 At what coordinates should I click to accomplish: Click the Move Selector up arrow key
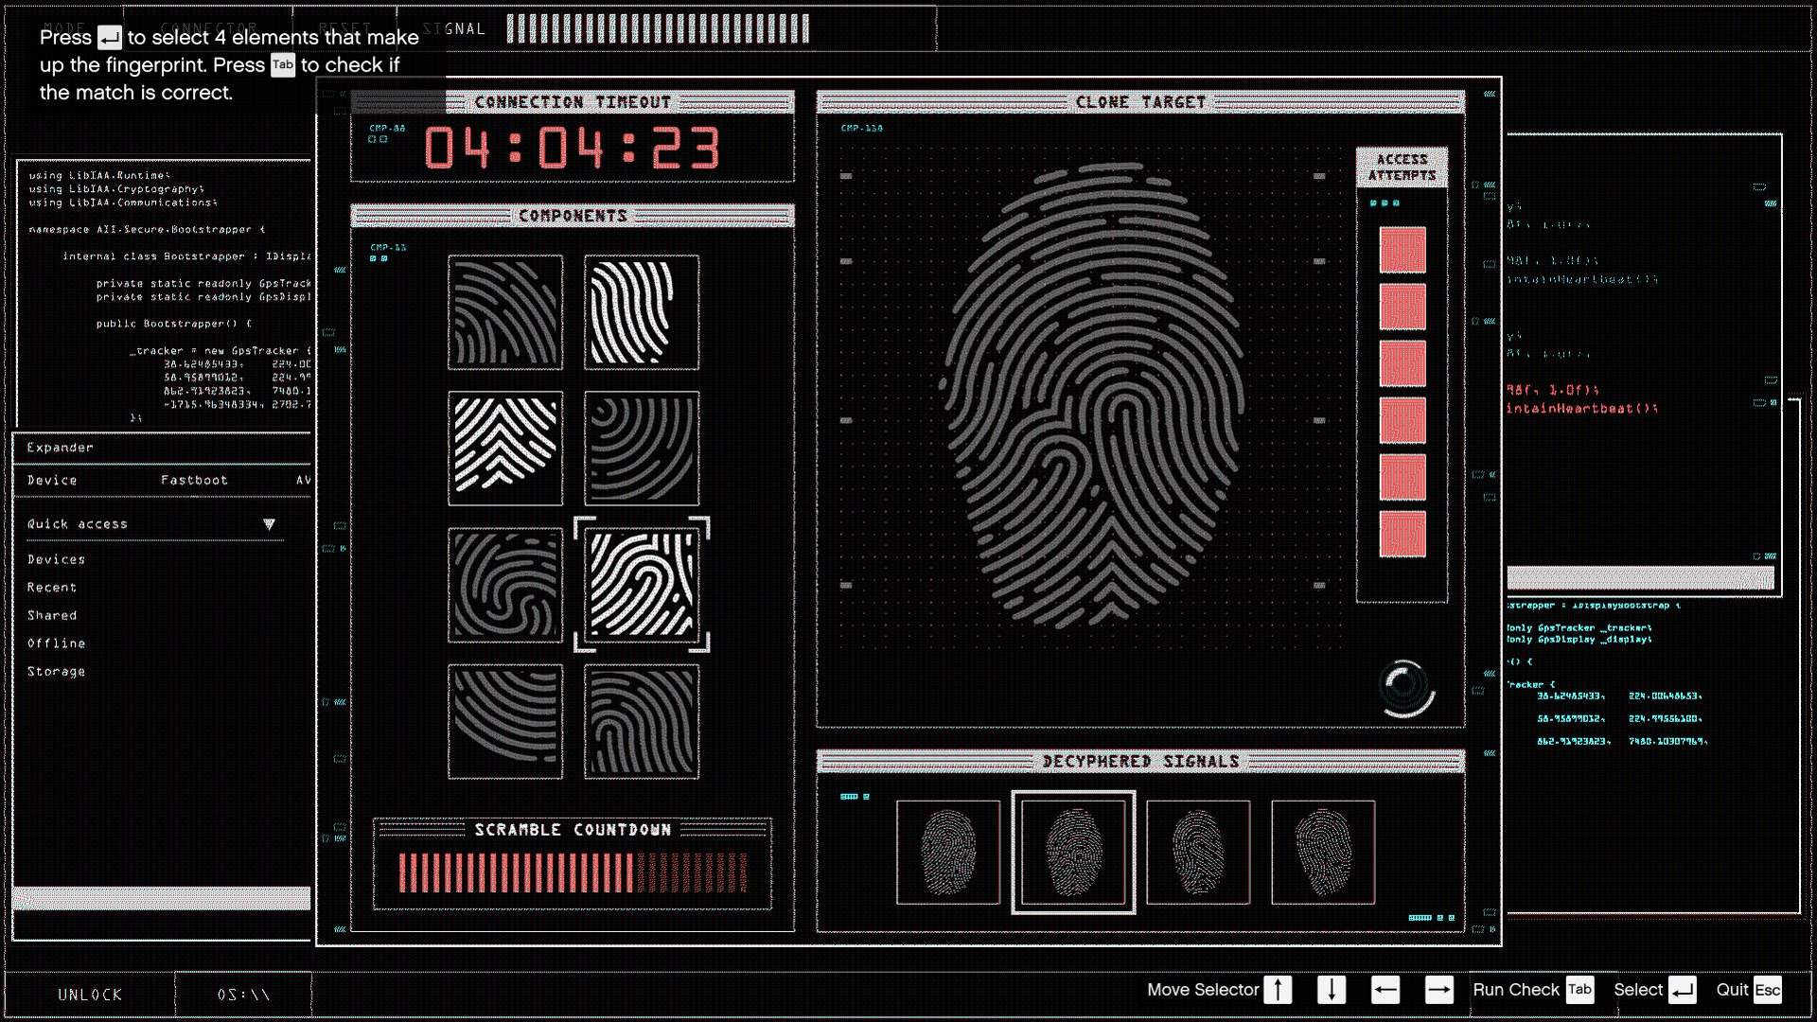point(1278,990)
